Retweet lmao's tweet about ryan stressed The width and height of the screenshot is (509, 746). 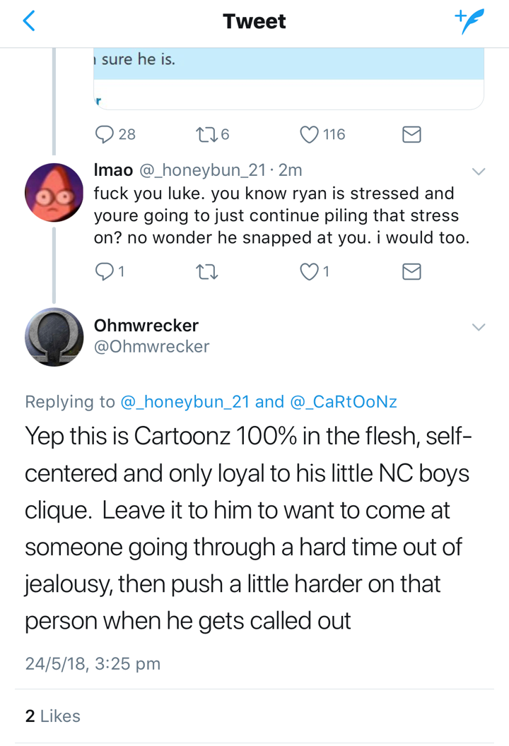206,272
